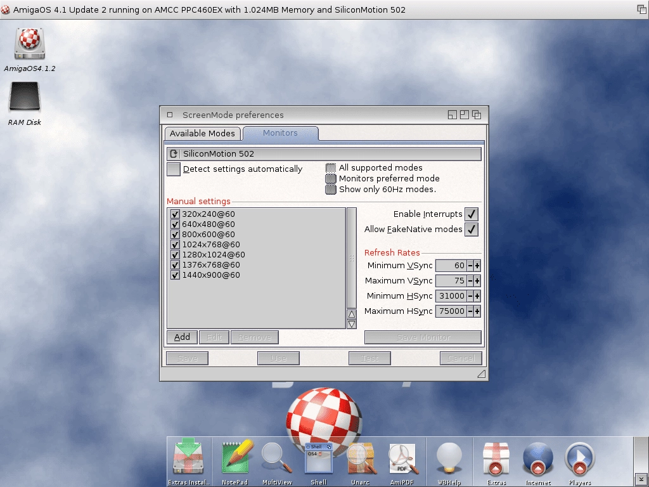Launch Extras Installer from the dock
This screenshot has width=649, height=487.
pyautogui.click(x=188, y=458)
